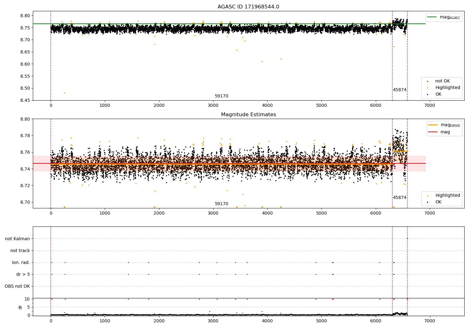Click the 59170 annotation in top plot
469x328 pixels.
(221, 96)
